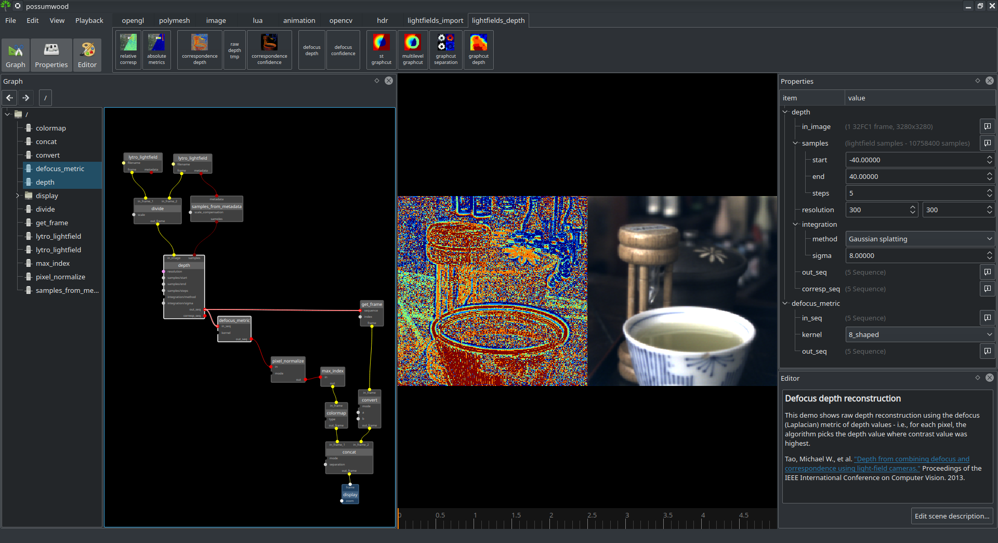Switch to the opencv tab
The image size is (998, 543).
pos(341,20)
